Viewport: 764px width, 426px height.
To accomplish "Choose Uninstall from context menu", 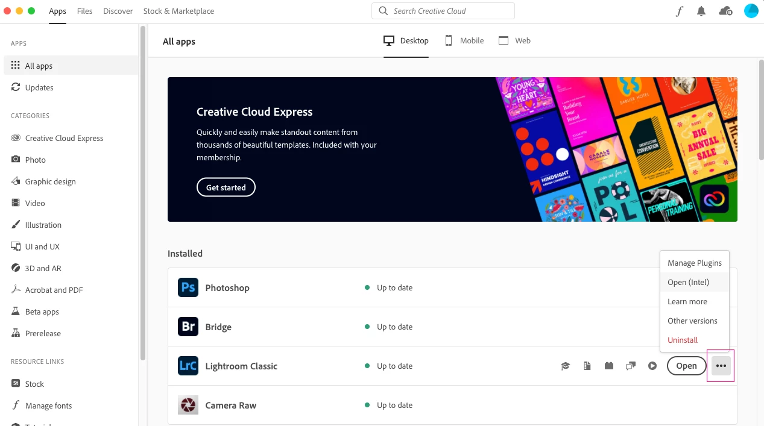I will click(x=695, y=340).
